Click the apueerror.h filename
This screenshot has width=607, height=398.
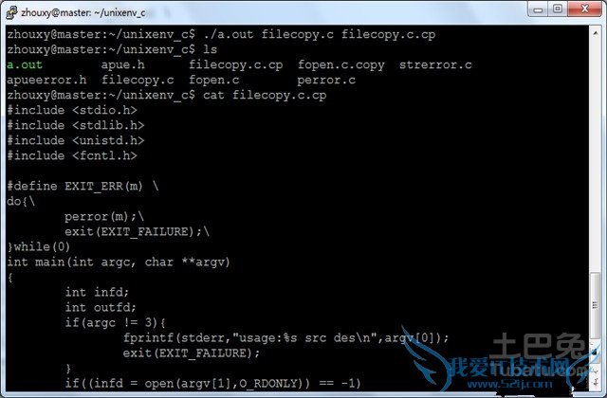pyautogui.click(x=46, y=80)
